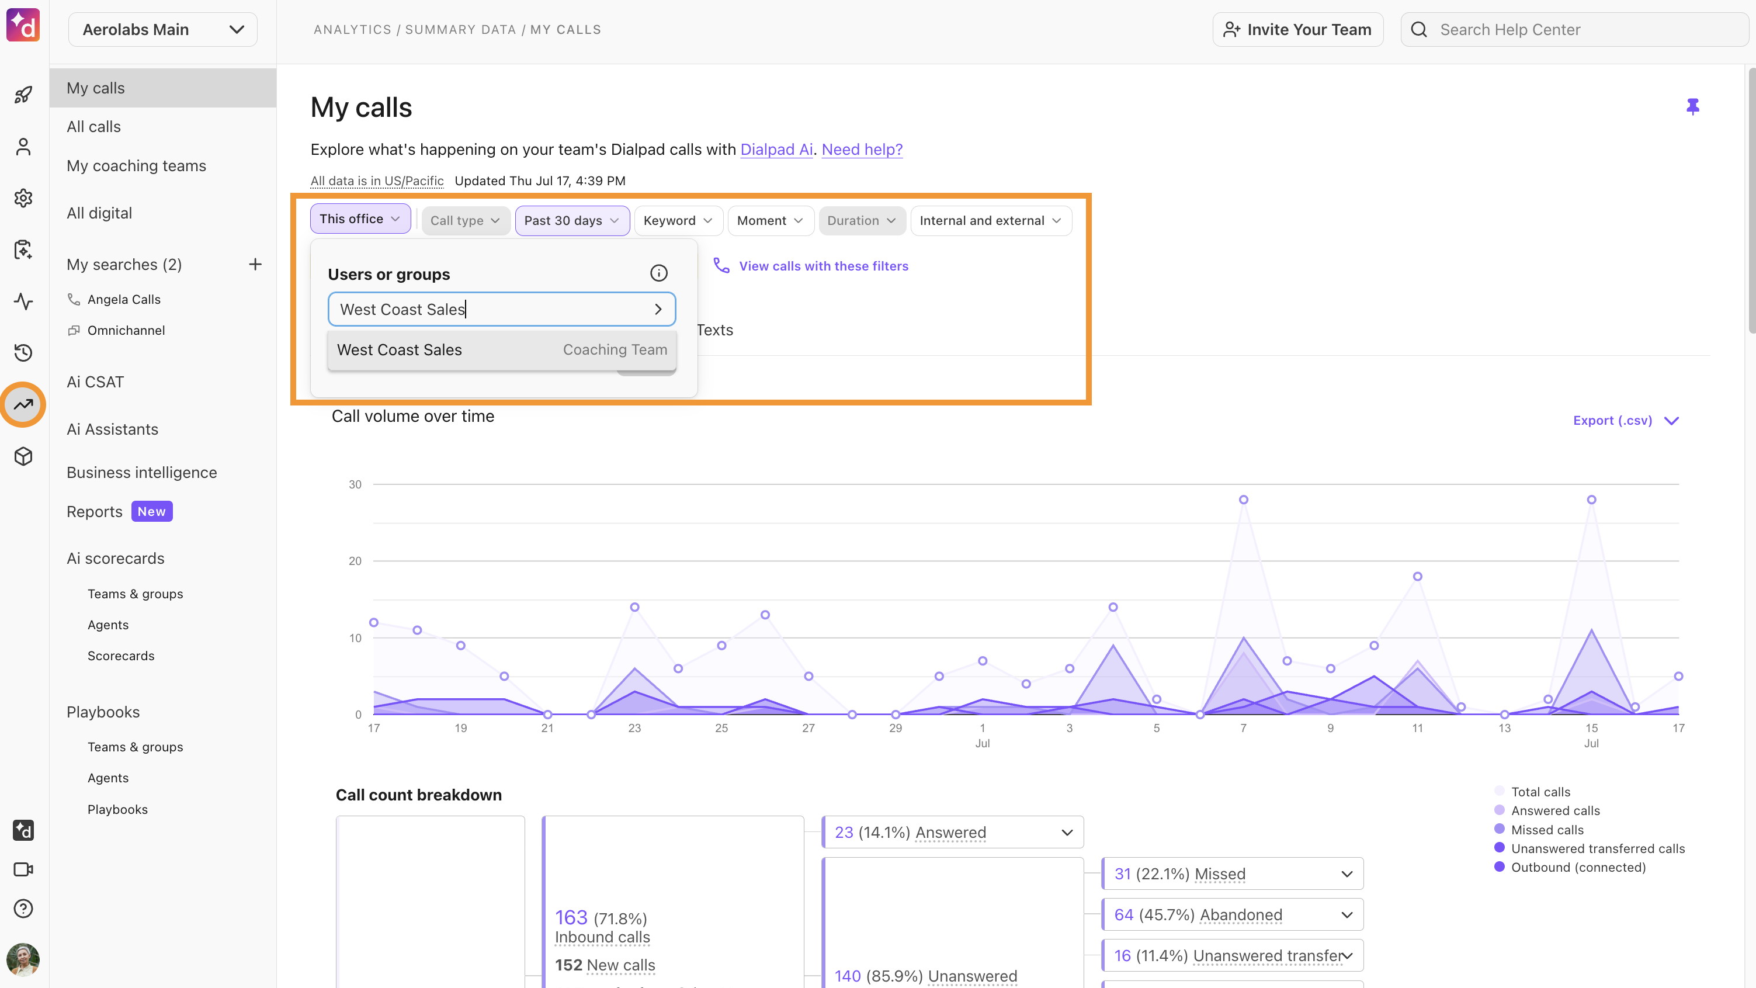Open Scorecards under Ai scorecards
This screenshot has width=1756, height=988.
121,656
